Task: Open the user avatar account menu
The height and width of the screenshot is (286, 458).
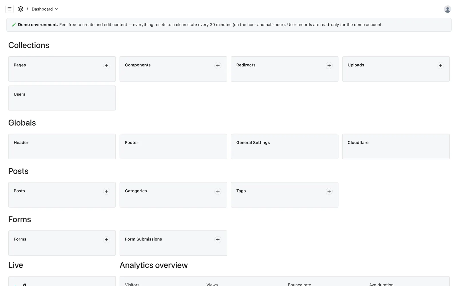Action: click(x=447, y=9)
